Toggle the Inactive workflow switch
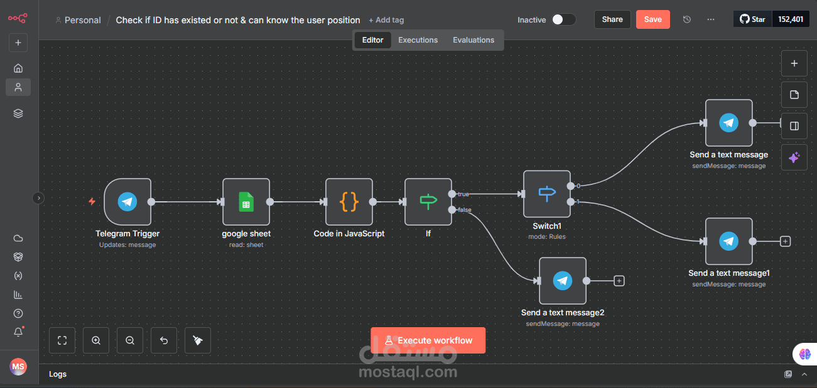Screen dimensions: 817x388 [x=563, y=19]
